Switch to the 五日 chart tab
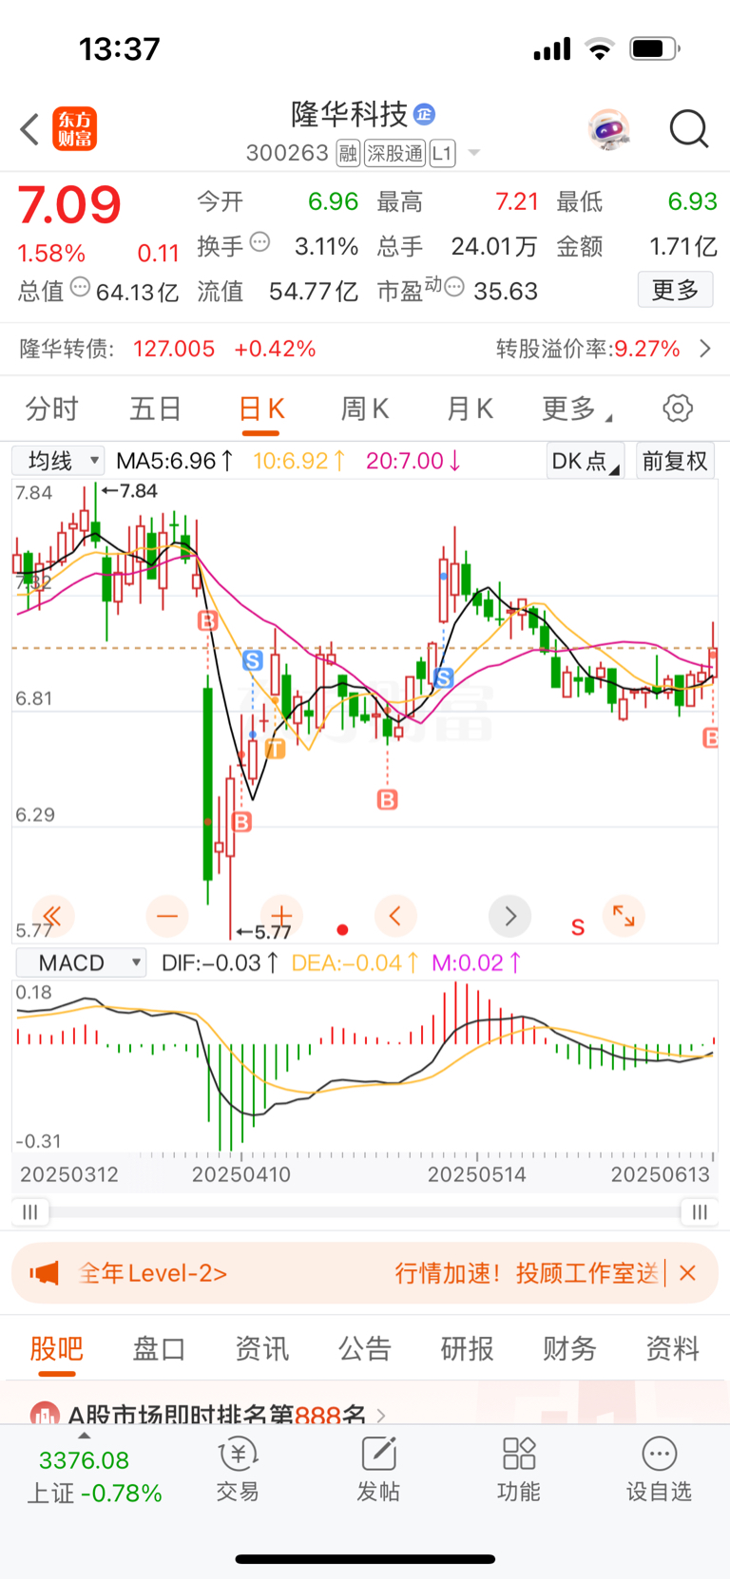Image resolution: width=730 pixels, height=1580 pixels. [155, 409]
